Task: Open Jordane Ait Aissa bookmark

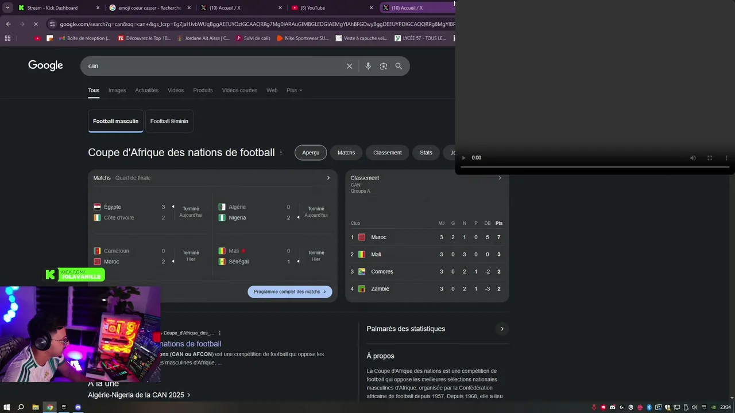Action: click(x=203, y=38)
